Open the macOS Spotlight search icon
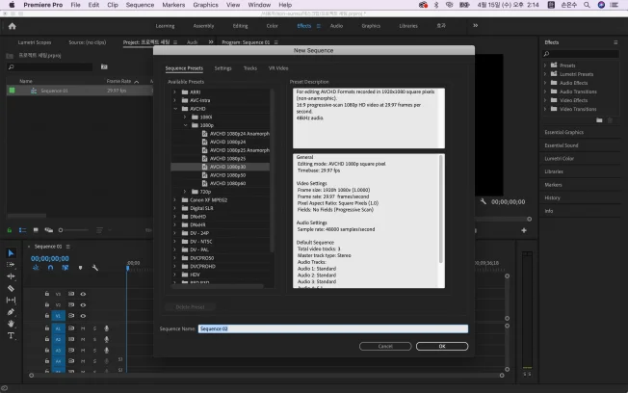This screenshot has width=628, height=393. [x=587, y=5]
